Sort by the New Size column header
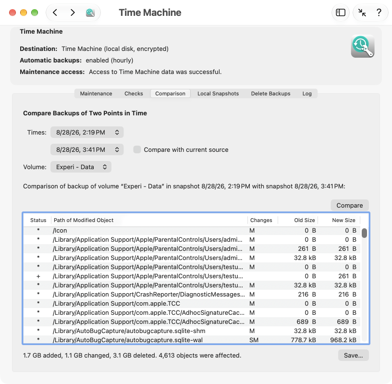 (x=339, y=220)
